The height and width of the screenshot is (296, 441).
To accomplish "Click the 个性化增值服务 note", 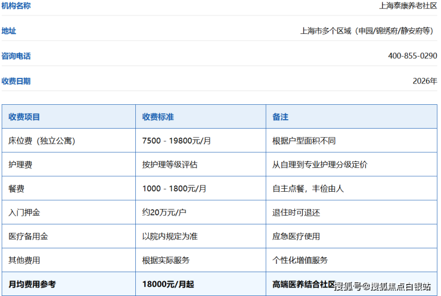I will tap(300, 260).
